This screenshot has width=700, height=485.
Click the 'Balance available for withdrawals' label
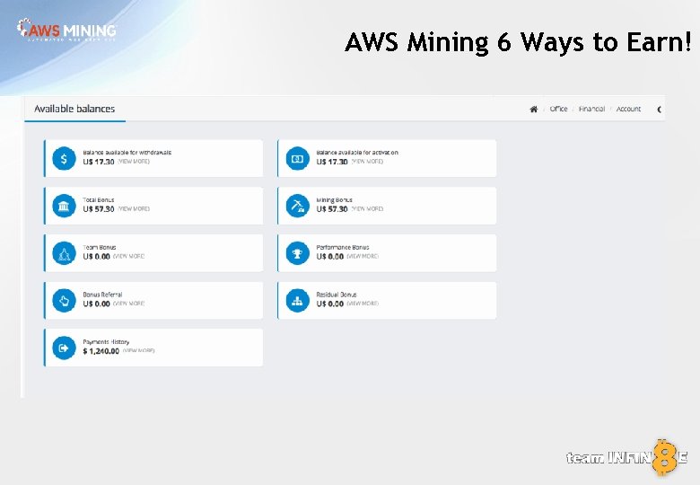(127, 153)
